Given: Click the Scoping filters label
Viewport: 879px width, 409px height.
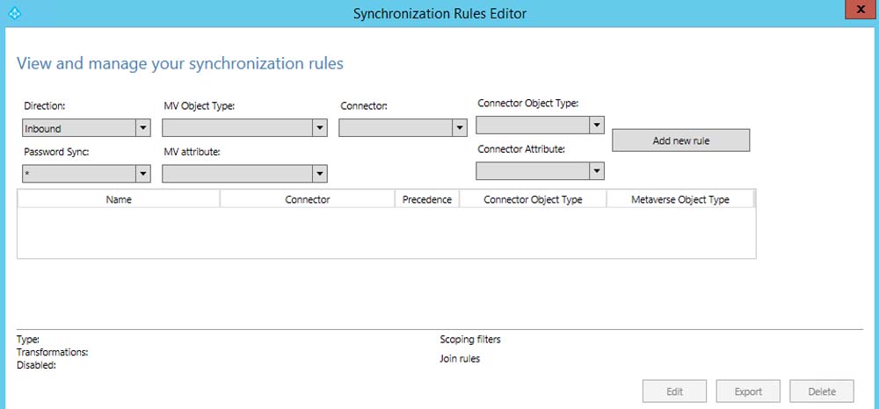Looking at the screenshot, I should click(x=470, y=340).
